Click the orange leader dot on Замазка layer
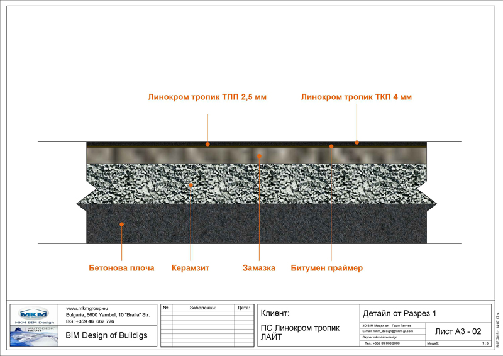Viewport: 503px width, 356px height. [x=259, y=157]
